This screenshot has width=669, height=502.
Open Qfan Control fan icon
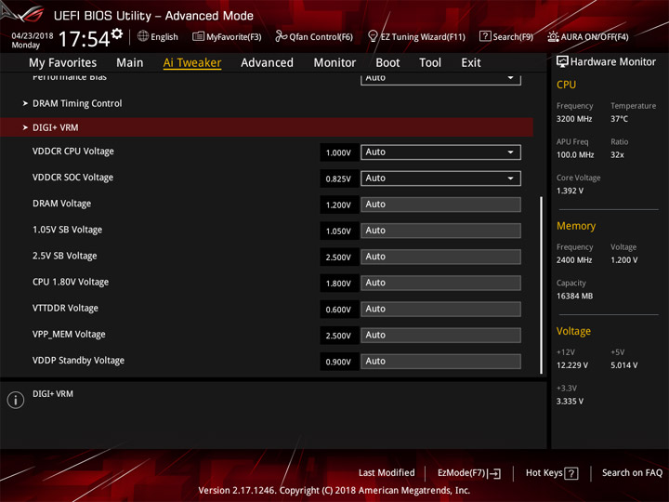(x=281, y=36)
